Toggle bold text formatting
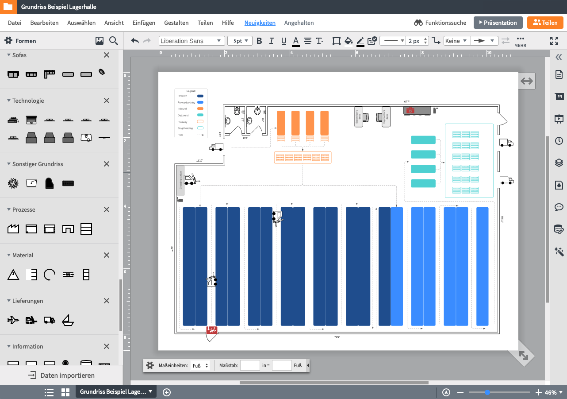This screenshot has height=399, width=567. [x=259, y=41]
